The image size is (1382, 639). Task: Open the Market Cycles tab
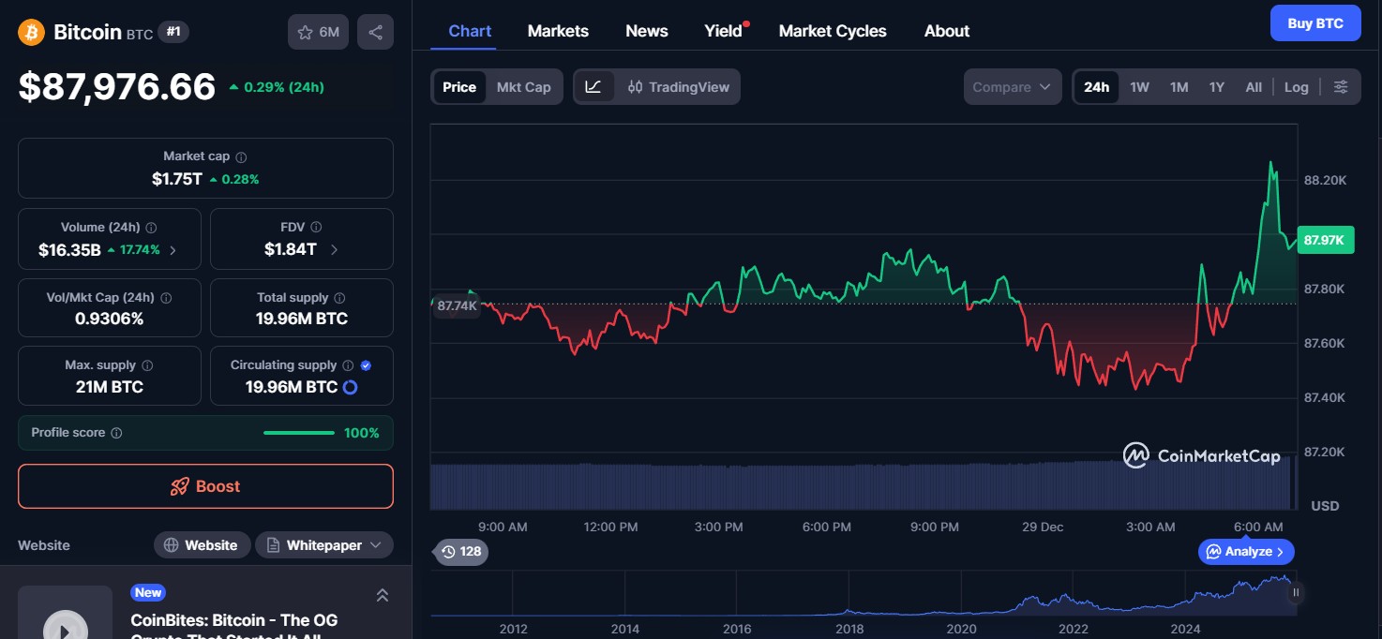[833, 30]
